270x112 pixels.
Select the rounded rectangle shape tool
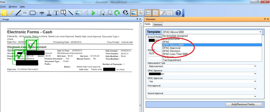click(32, 13)
